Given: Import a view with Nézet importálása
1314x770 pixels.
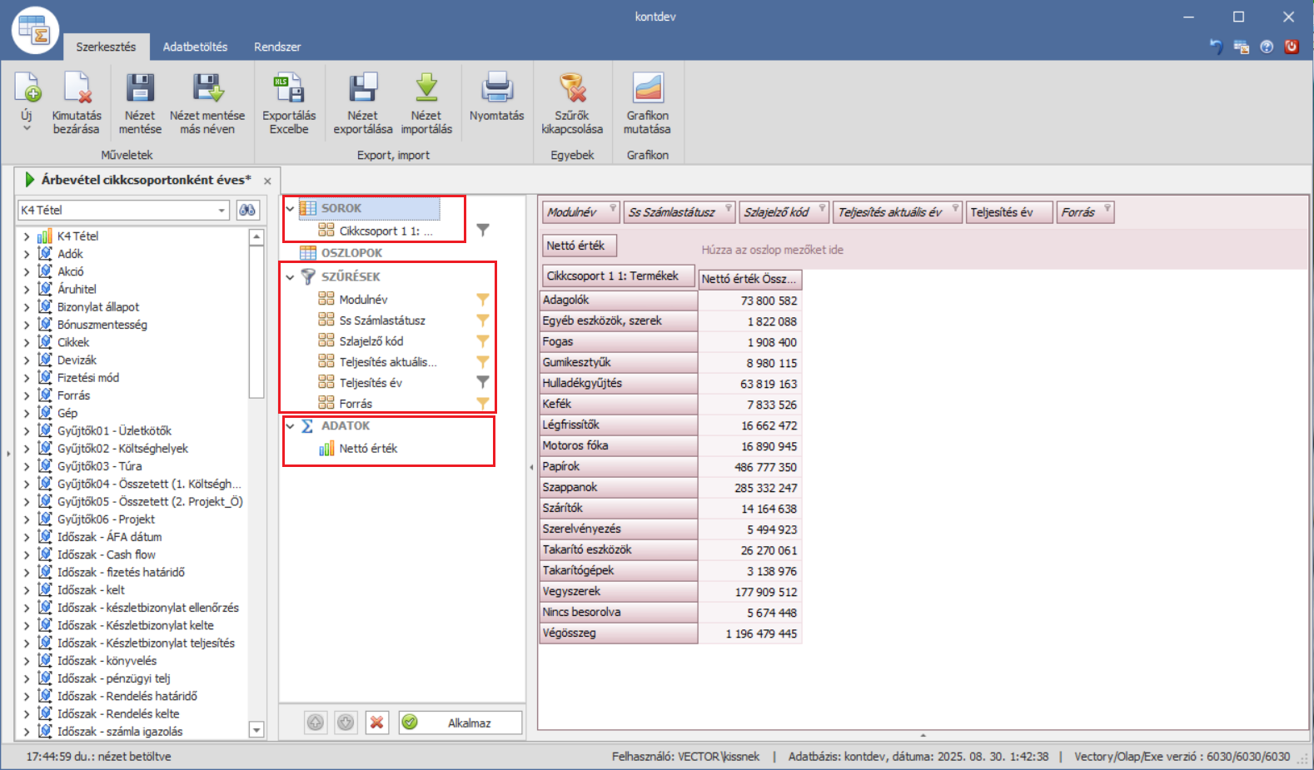Looking at the screenshot, I should click(426, 89).
